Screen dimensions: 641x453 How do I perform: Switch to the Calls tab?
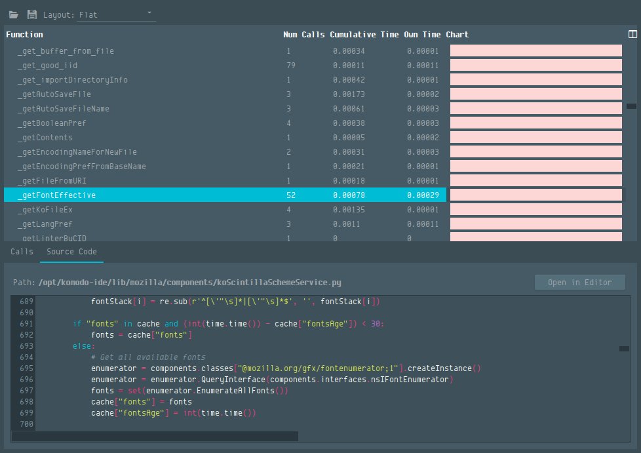22,251
